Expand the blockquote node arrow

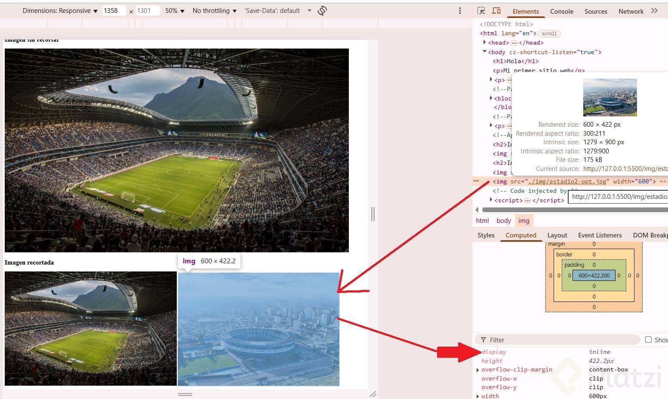coord(491,98)
